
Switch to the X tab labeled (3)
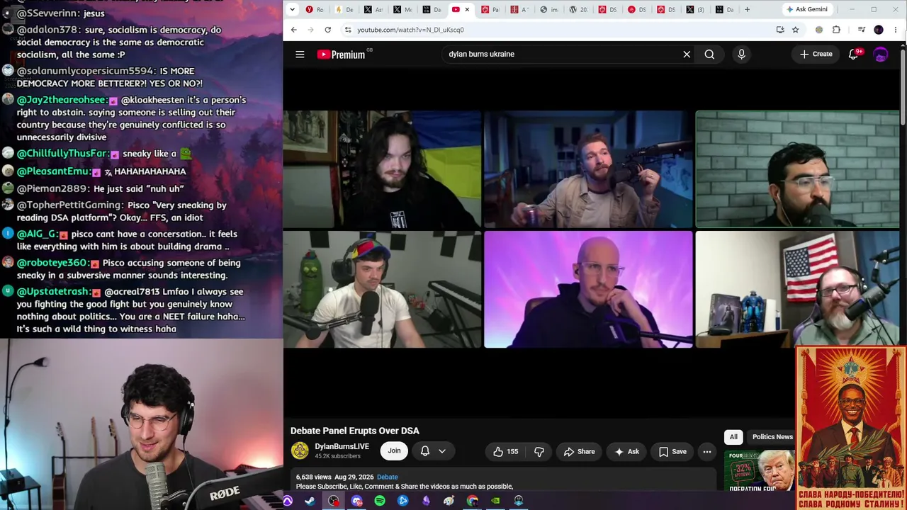[x=696, y=9]
